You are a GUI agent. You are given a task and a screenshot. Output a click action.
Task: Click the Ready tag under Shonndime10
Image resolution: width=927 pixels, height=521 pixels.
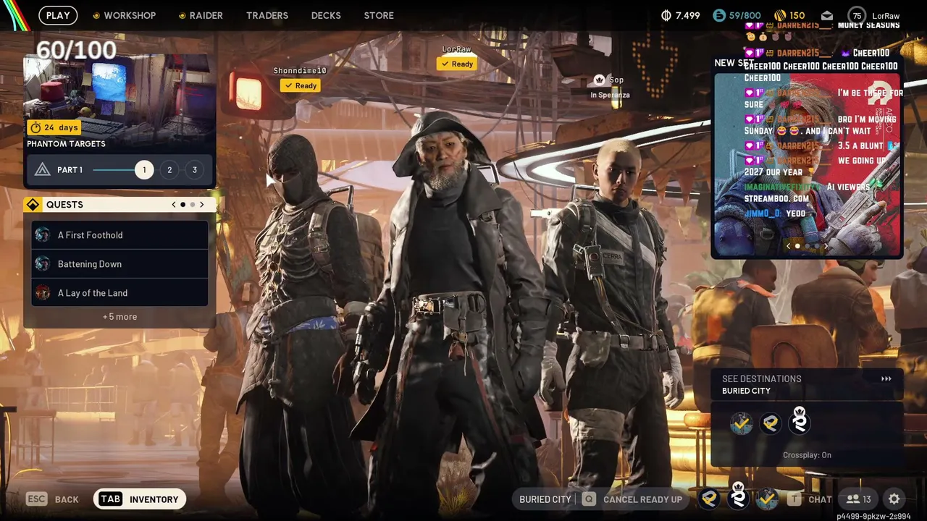[x=301, y=85]
